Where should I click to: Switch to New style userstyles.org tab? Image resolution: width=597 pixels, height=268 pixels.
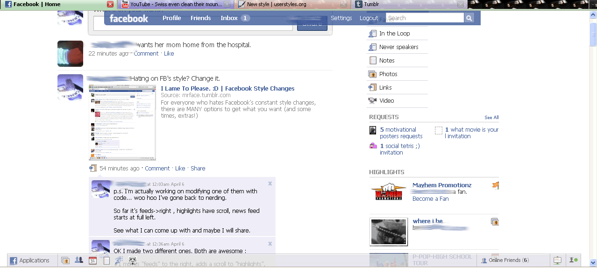[x=292, y=4]
